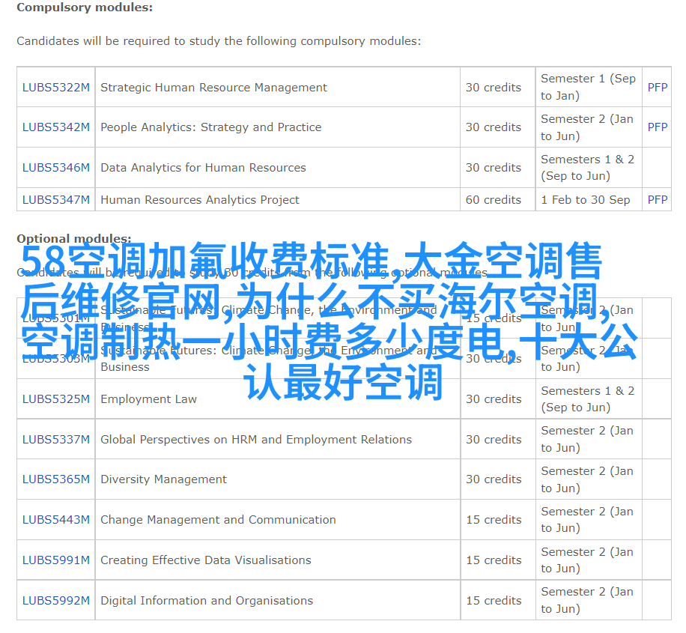Image resolution: width=686 pixels, height=633 pixels.
Task: Open LUBS5346M Data Analytics module link
Action: 55,168
